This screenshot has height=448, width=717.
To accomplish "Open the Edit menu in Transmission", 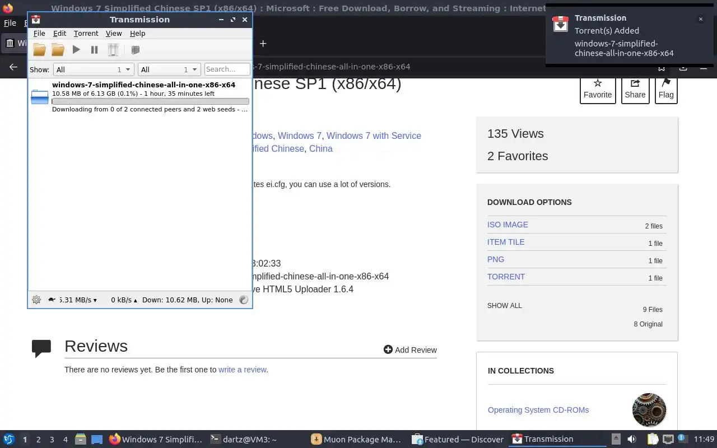I will (x=59, y=34).
